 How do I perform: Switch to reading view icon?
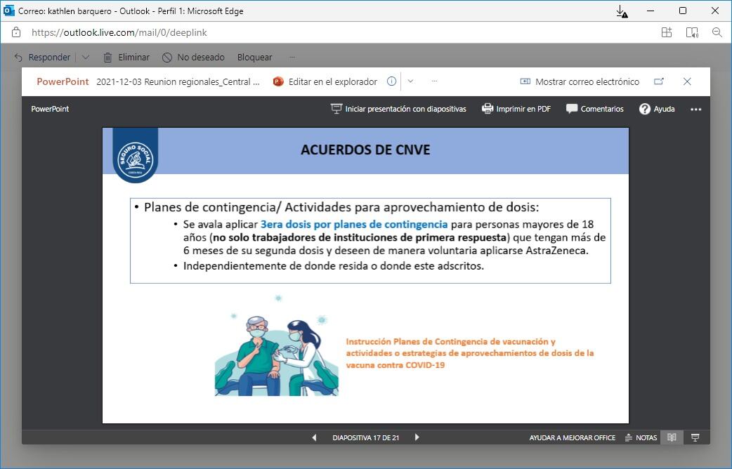tap(672, 437)
